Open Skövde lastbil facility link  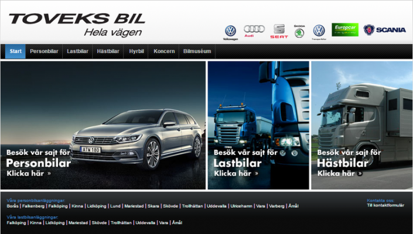pyautogui.click(x=100, y=223)
